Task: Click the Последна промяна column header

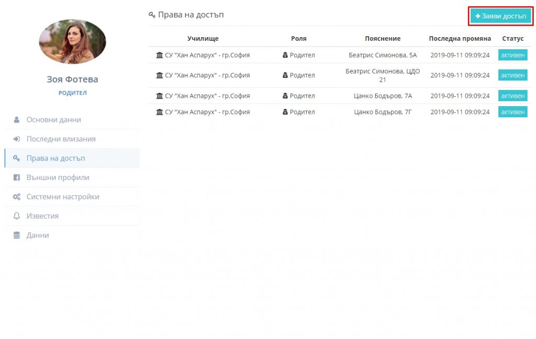Action: coord(460,39)
